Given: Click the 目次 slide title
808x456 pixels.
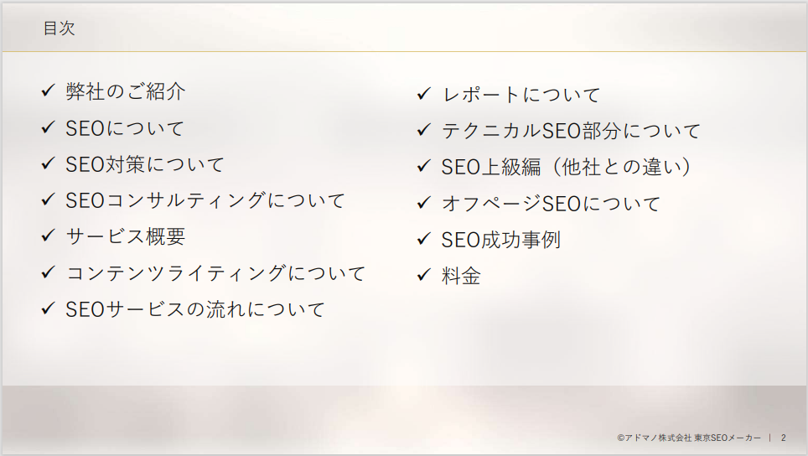Looking at the screenshot, I should (60, 28).
